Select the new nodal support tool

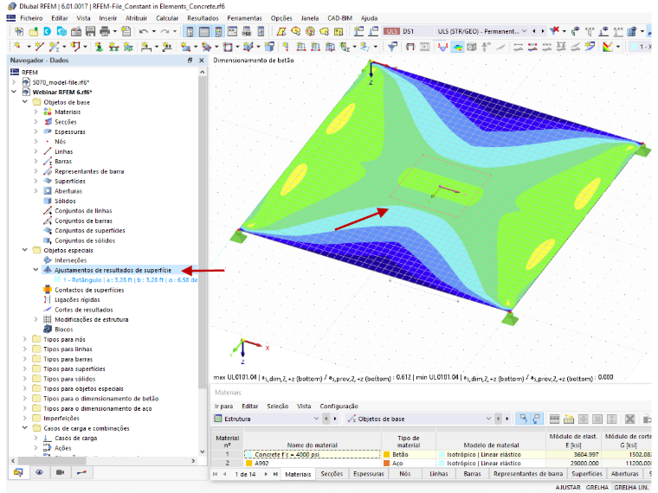pyautogui.click(x=99, y=47)
